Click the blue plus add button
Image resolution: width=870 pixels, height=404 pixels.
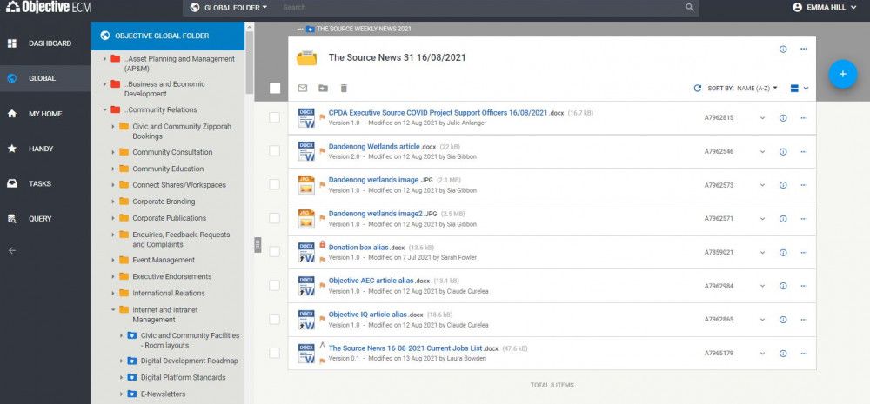tap(842, 74)
